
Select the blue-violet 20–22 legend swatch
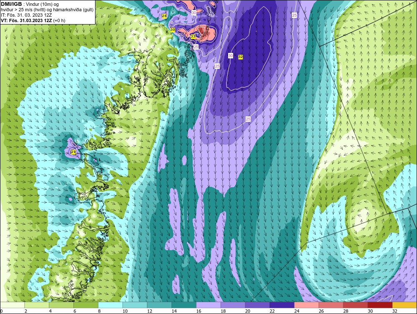(257, 305)
